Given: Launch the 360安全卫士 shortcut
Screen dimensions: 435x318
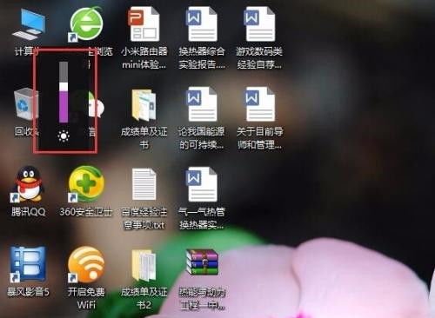Looking at the screenshot, I should coord(86,184).
